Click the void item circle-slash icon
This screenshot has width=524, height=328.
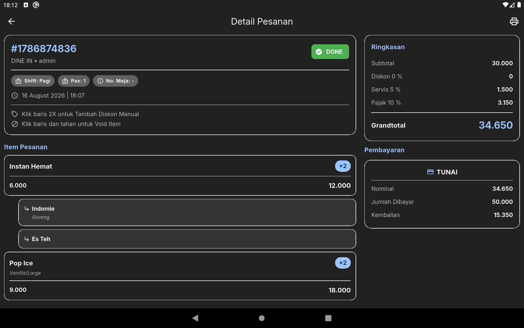[15, 124]
